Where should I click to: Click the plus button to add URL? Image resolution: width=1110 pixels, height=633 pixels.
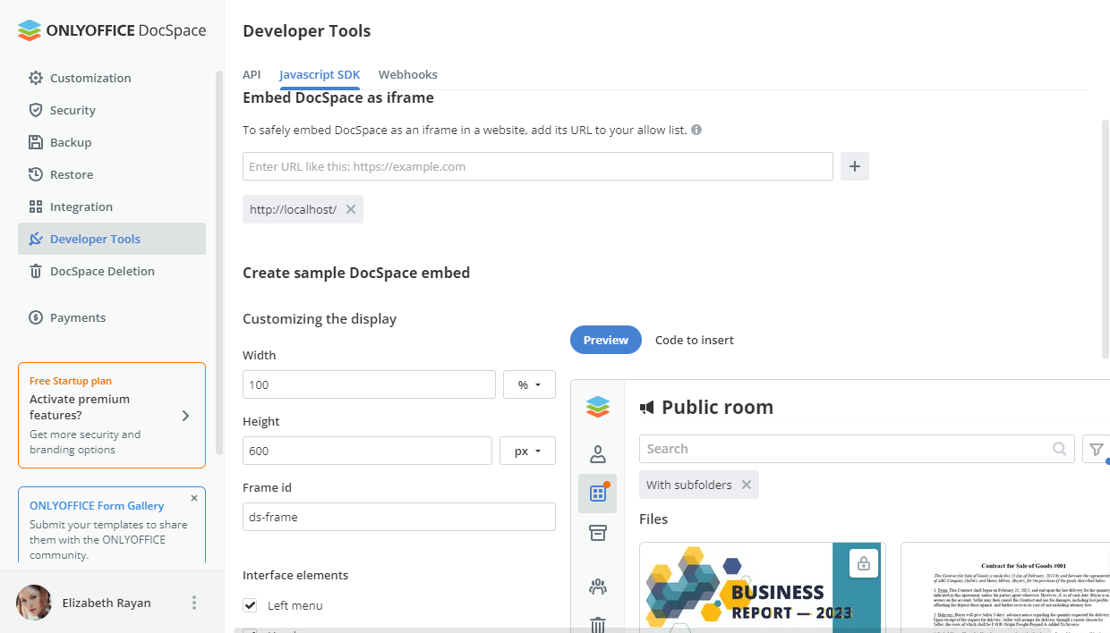pyautogui.click(x=854, y=166)
